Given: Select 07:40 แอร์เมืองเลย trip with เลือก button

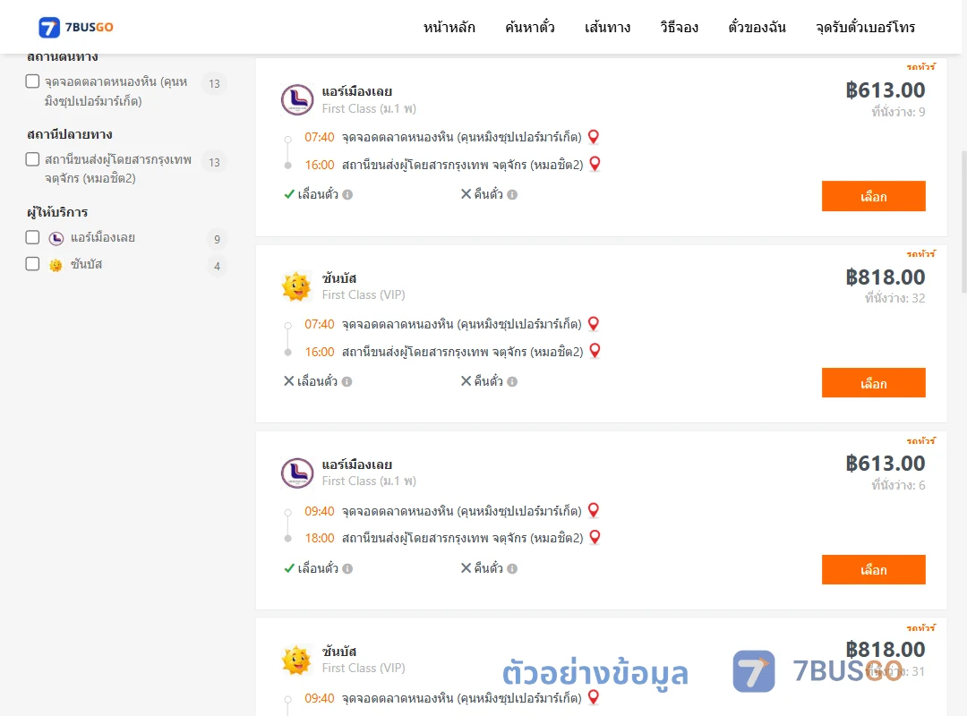Looking at the screenshot, I should [873, 196].
